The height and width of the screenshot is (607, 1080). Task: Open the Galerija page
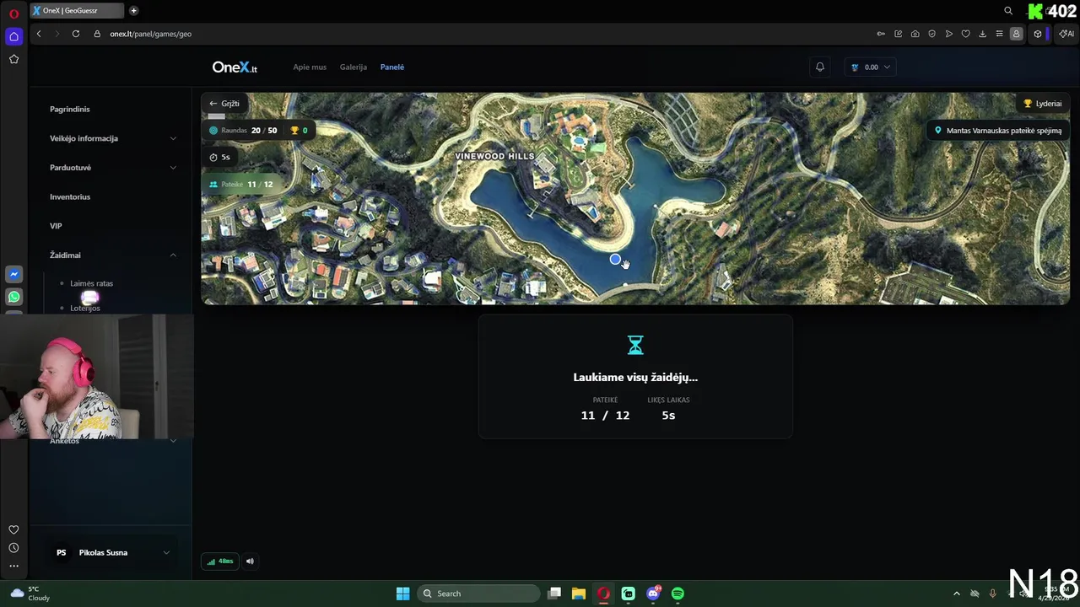pos(354,67)
